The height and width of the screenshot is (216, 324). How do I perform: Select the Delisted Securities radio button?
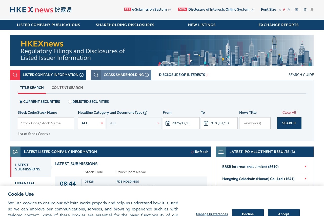[70, 102]
